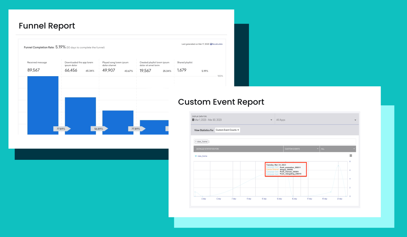
Task: Click the Funnel Report heading
Action: click(x=47, y=26)
